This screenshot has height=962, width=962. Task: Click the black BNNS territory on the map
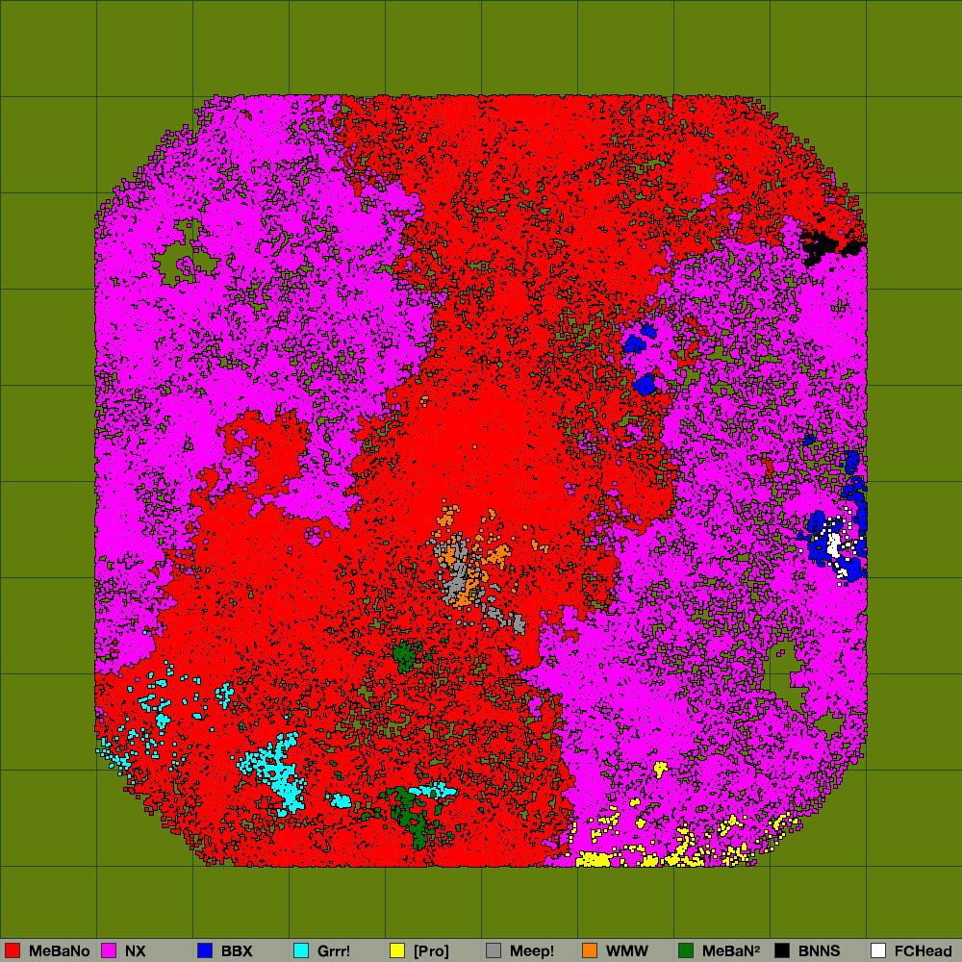click(825, 246)
